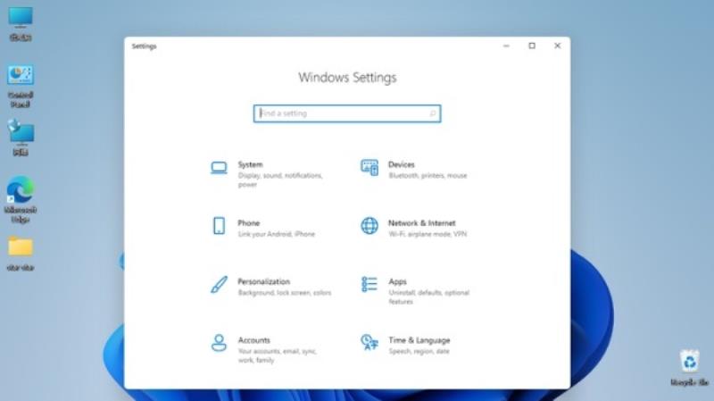Open the Personalization paintbrush icon

pos(219,285)
